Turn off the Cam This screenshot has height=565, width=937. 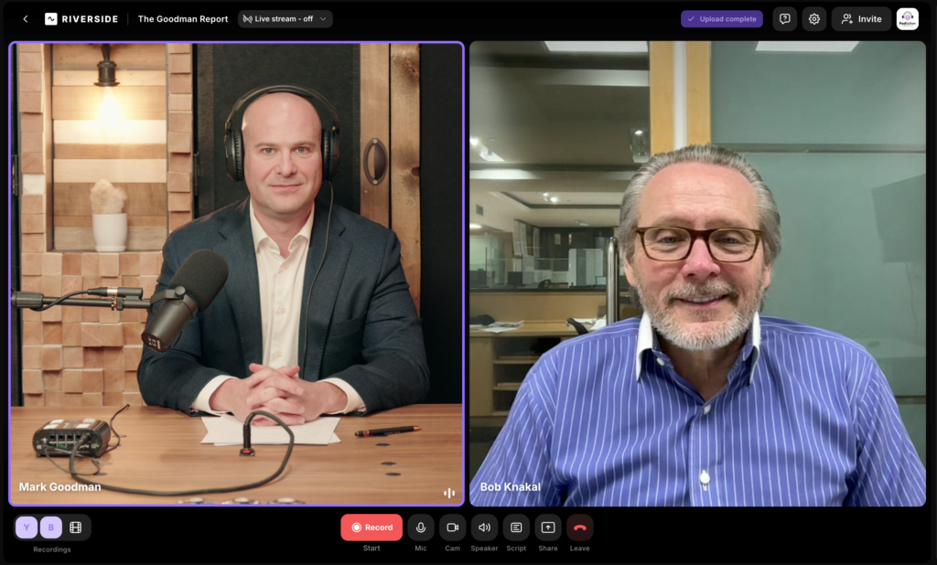(x=452, y=527)
